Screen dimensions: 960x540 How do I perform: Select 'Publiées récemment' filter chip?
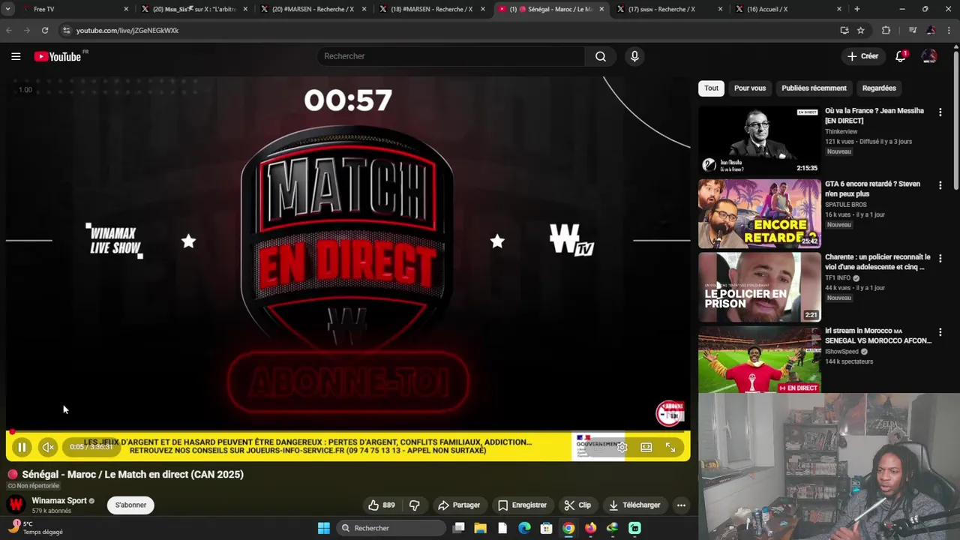(x=814, y=88)
